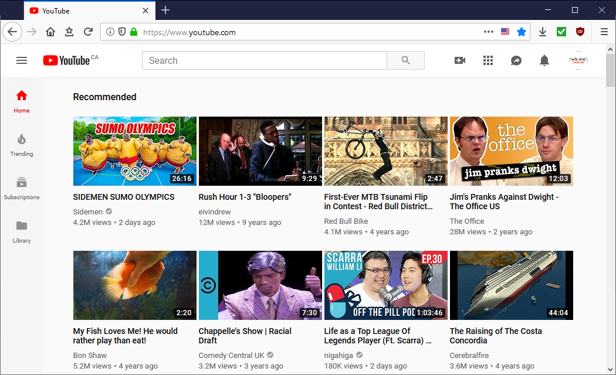
Task: Click the bookmarks toolbar star icon
Action: point(69,32)
